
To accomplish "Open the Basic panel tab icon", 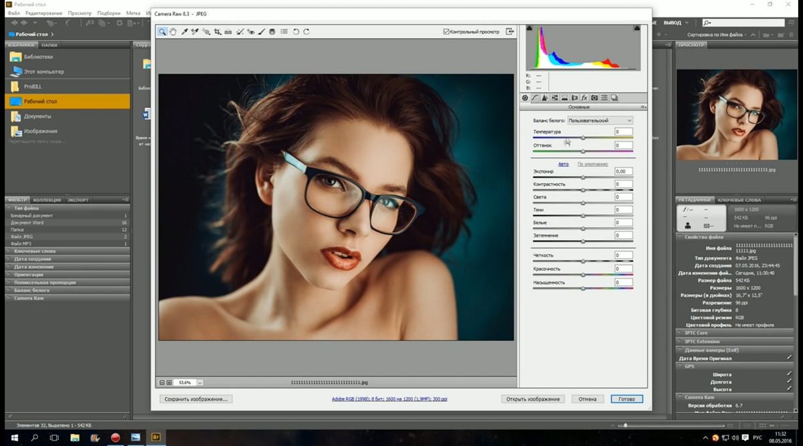I will click(x=525, y=98).
